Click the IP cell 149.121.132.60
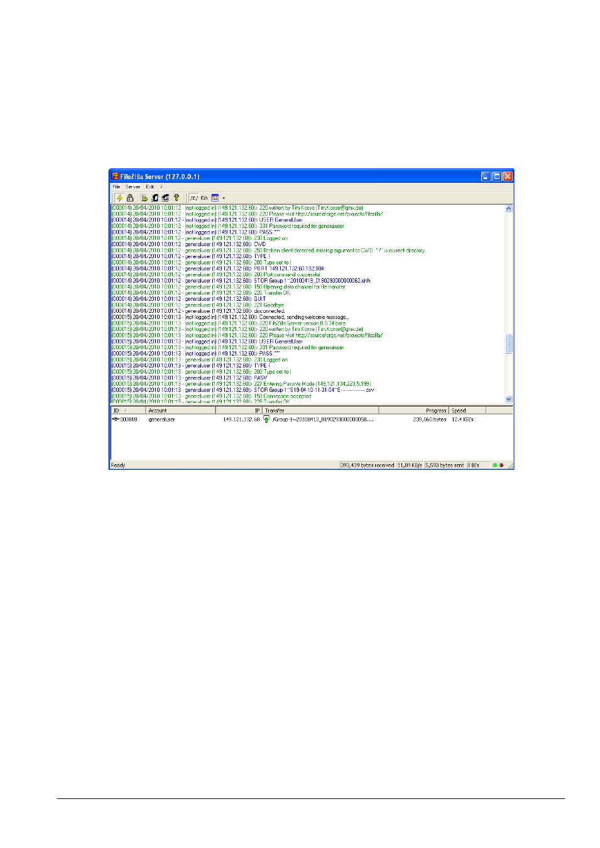600x848 pixels. click(241, 420)
